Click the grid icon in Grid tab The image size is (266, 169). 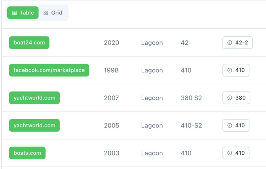[46, 13]
